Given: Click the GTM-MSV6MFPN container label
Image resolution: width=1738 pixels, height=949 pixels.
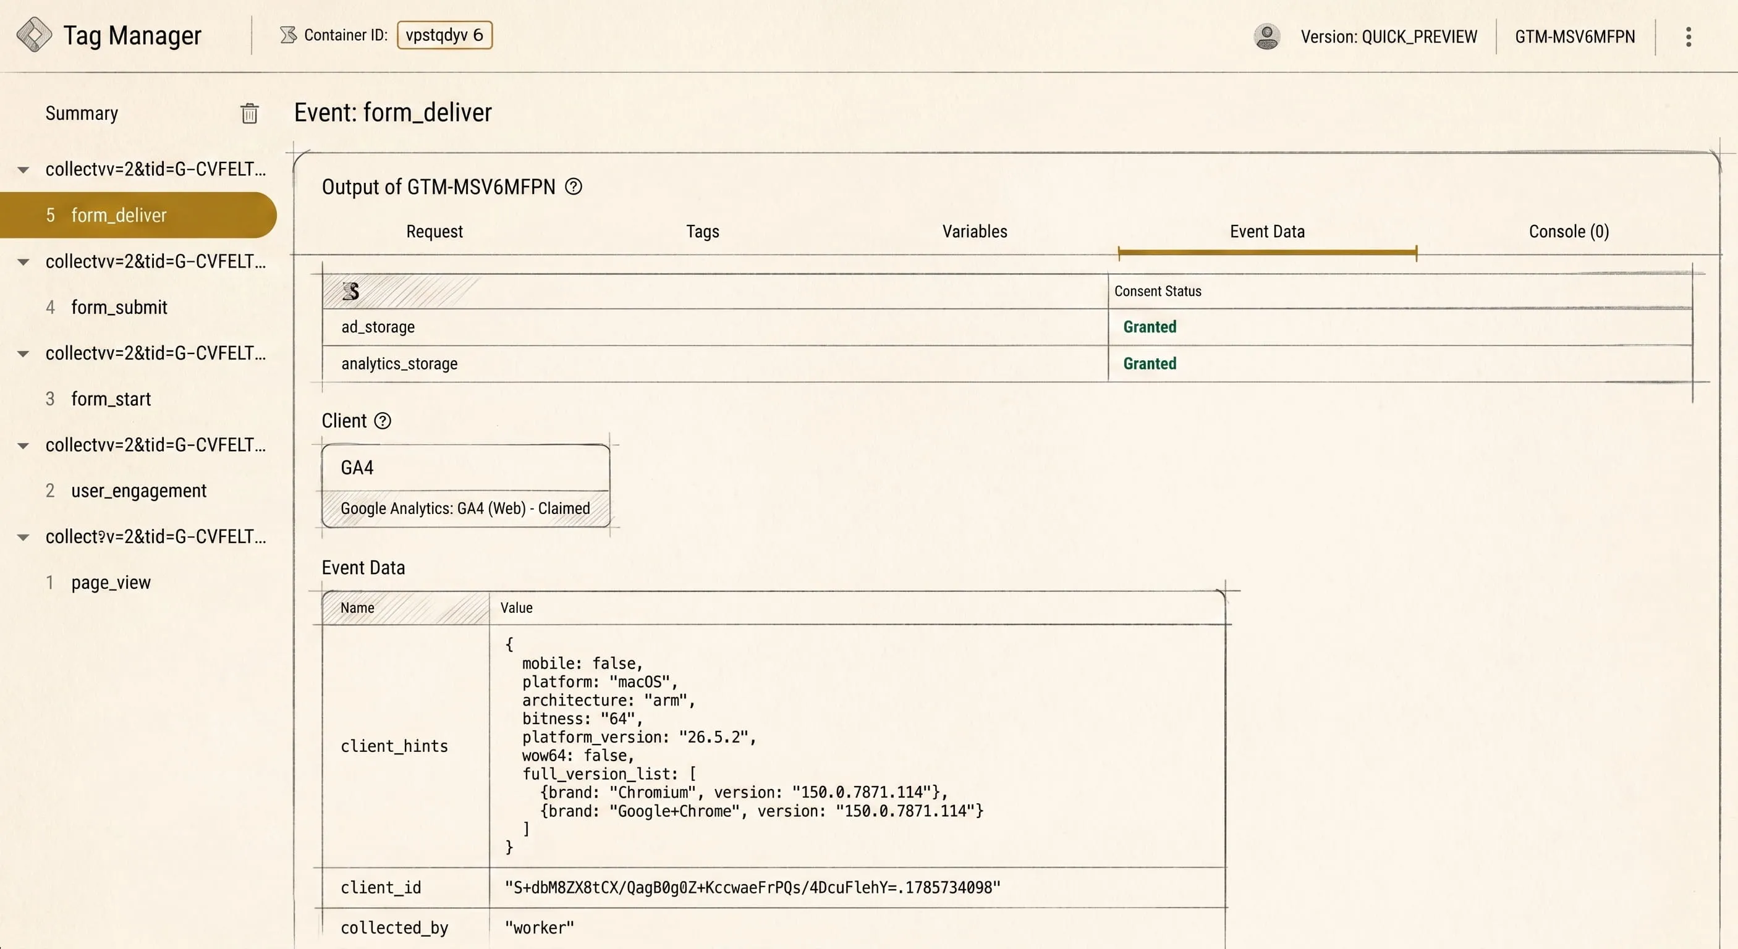Looking at the screenshot, I should click(1575, 36).
